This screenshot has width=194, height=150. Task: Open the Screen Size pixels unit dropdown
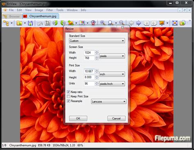112,56
